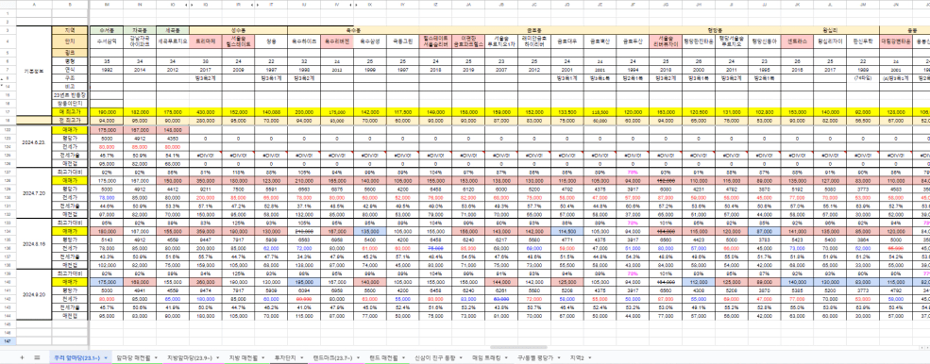Screen dimensions: 930x364
Task: Select the build year 2014 cell
Action: coord(140,70)
